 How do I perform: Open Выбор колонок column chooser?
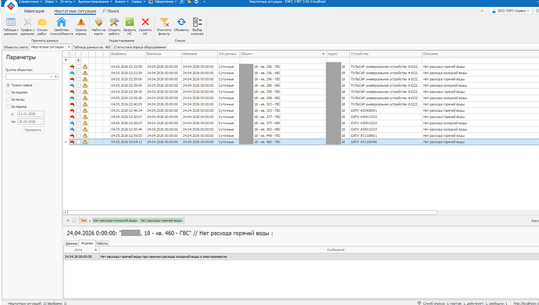198,26
